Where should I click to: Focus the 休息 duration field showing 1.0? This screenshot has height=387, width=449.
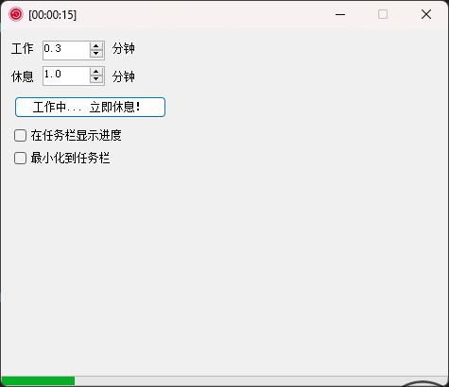pos(66,76)
